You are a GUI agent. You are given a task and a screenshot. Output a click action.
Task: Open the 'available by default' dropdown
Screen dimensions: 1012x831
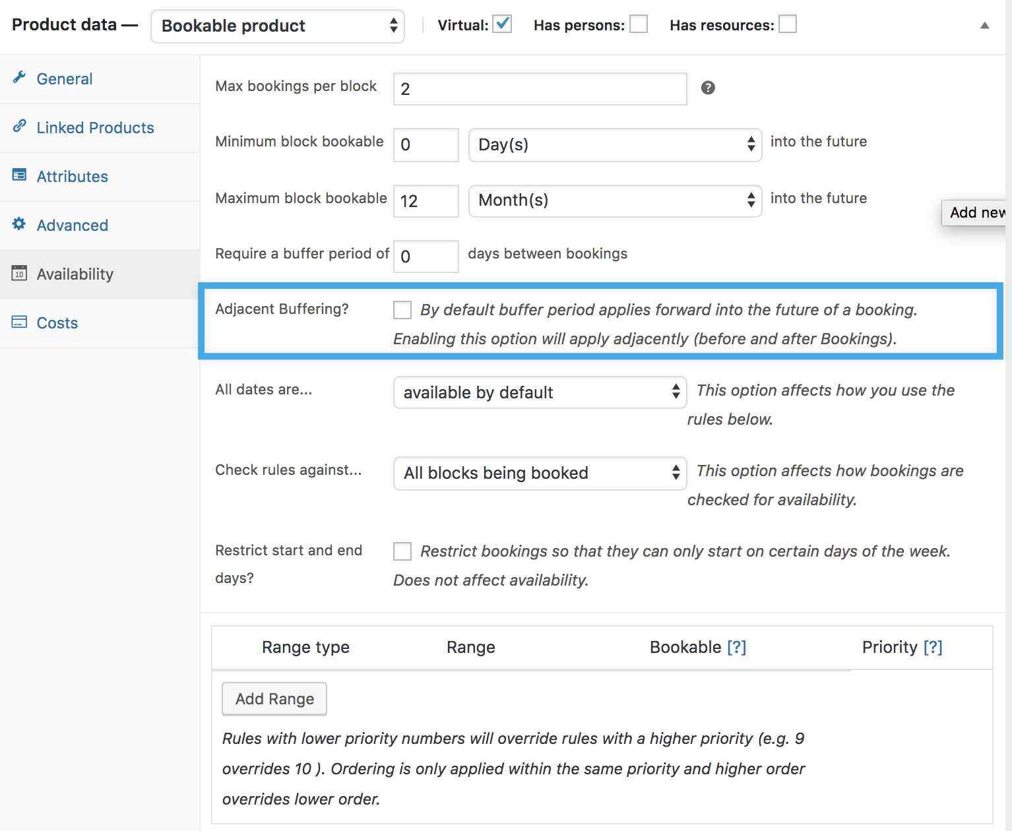tap(540, 392)
